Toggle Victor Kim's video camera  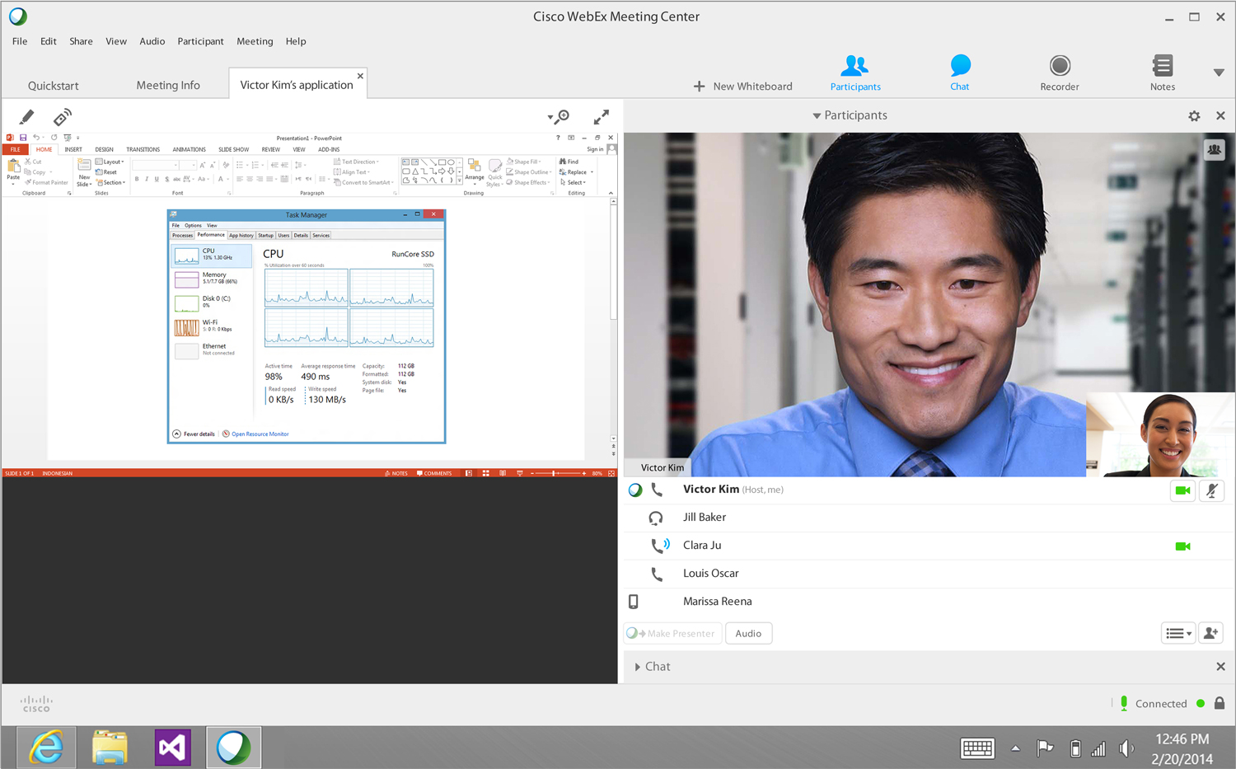(x=1182, y=490)
